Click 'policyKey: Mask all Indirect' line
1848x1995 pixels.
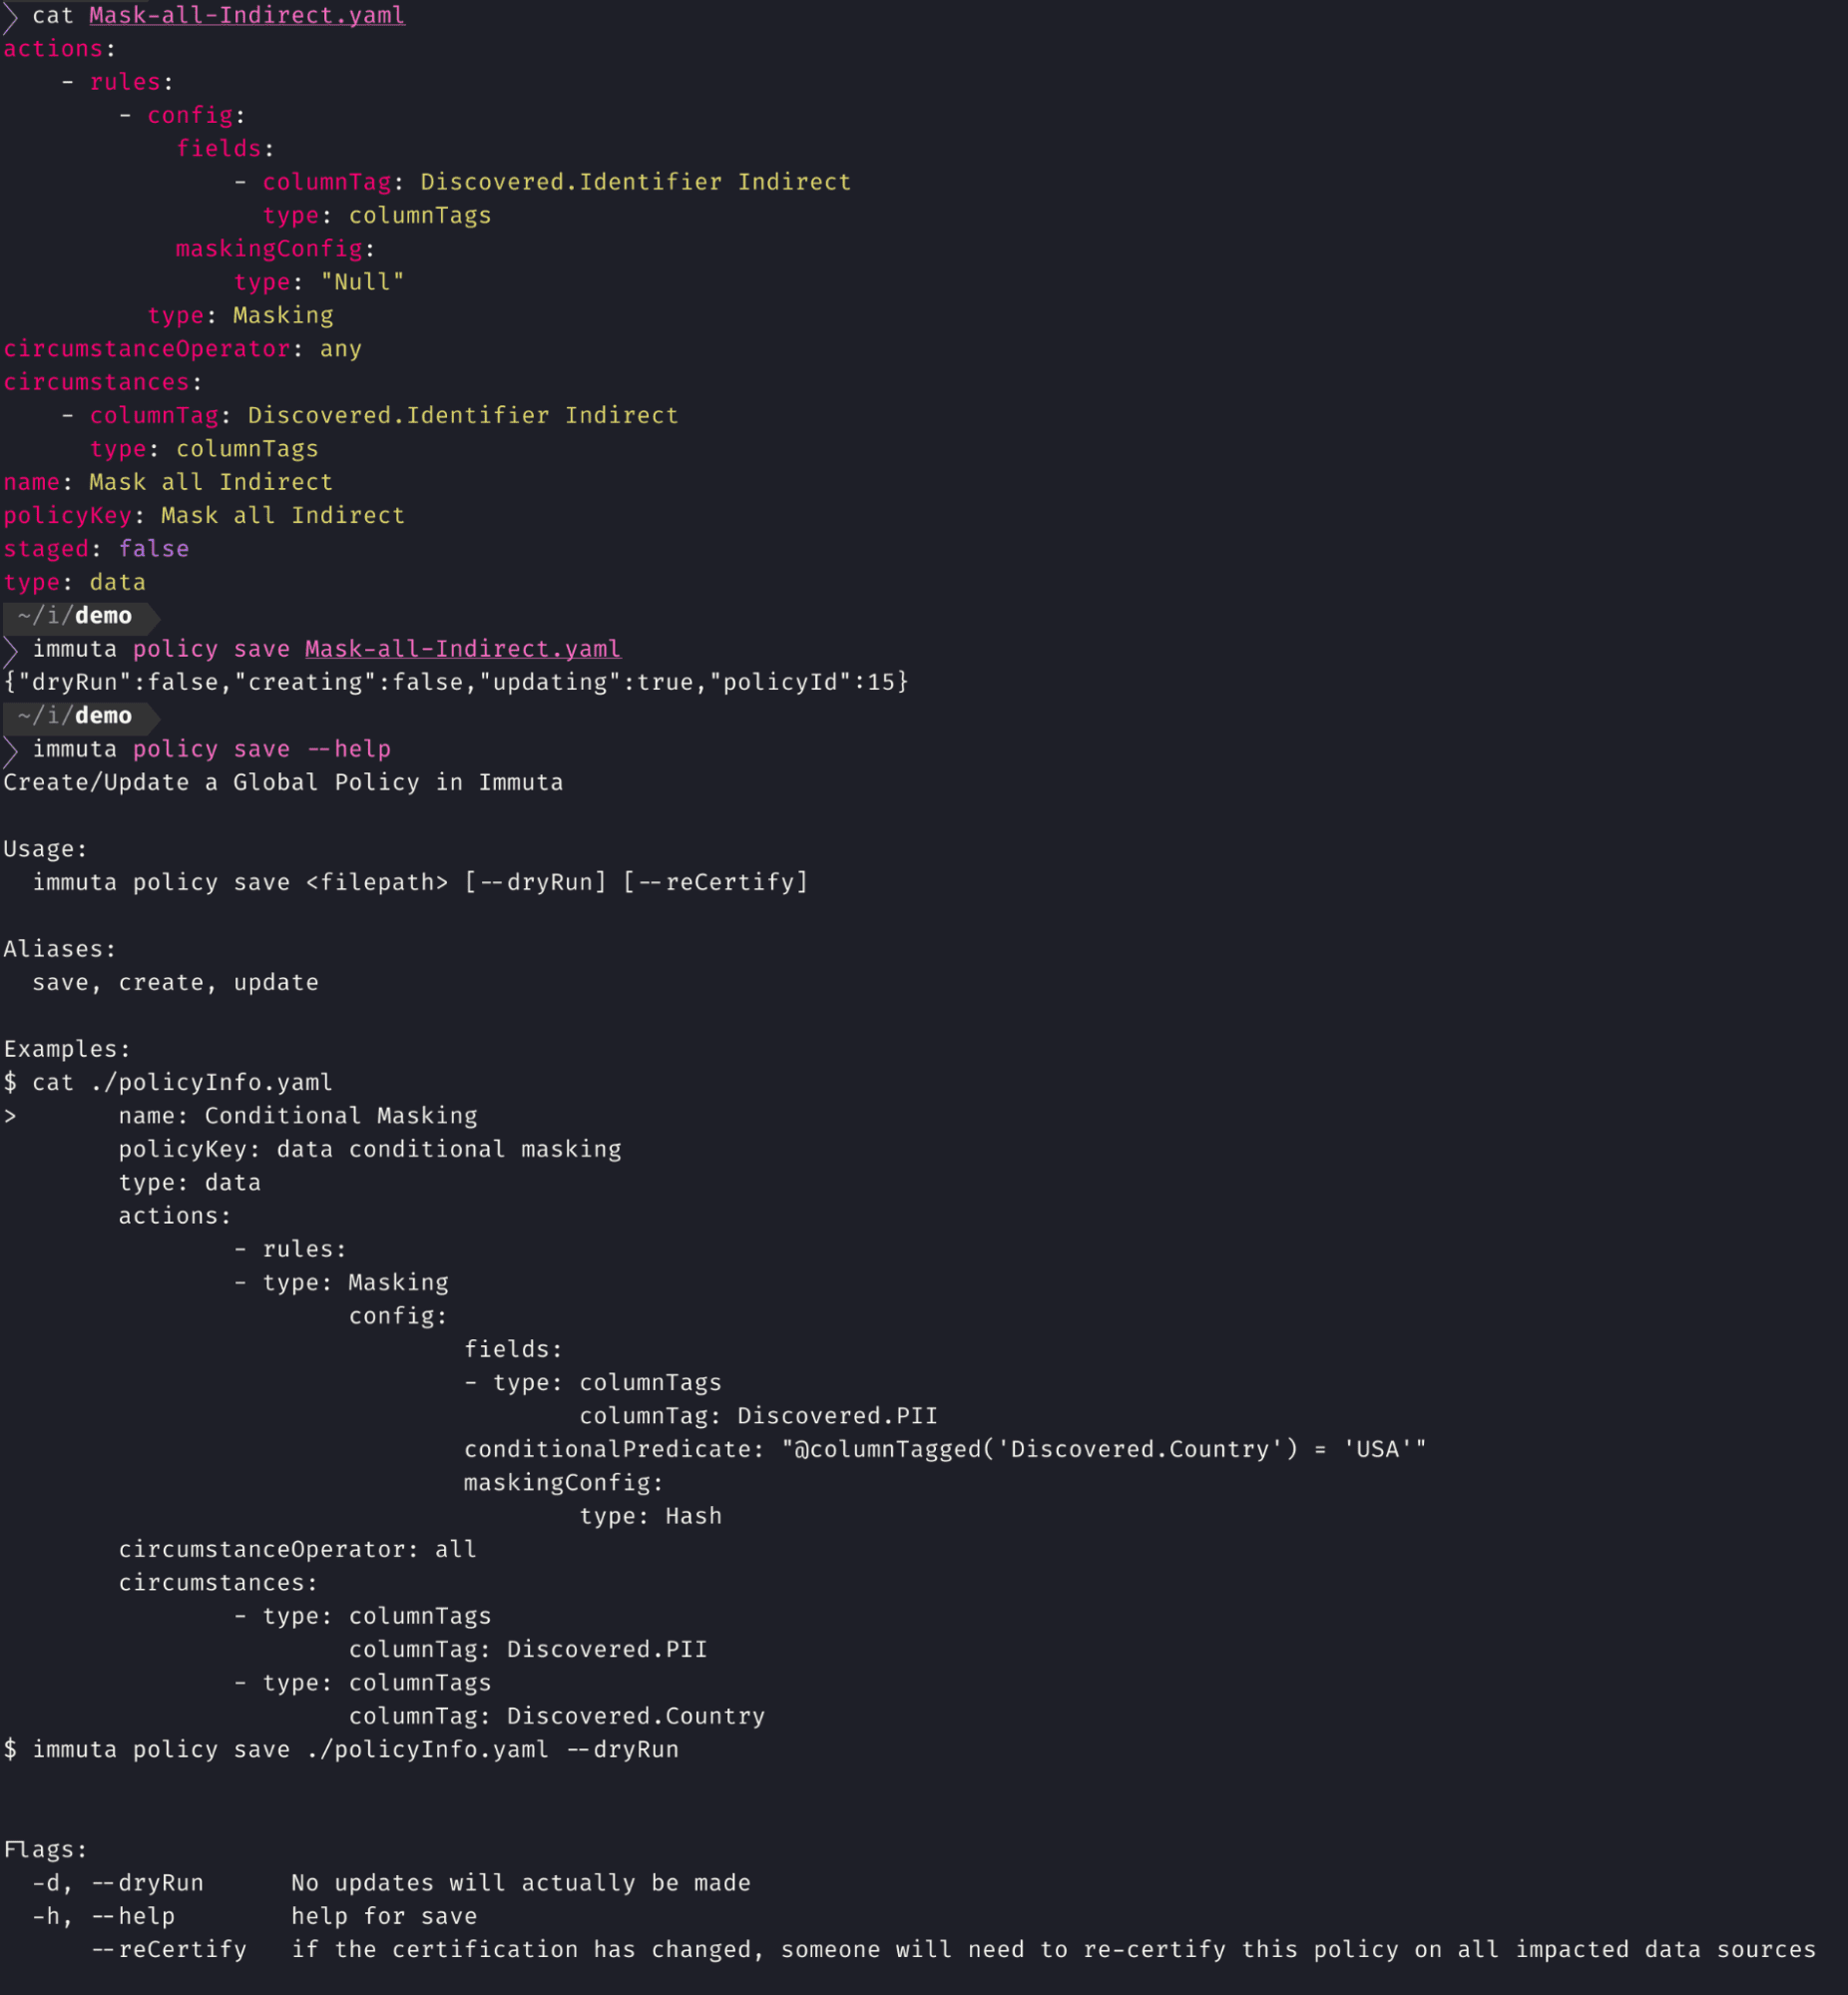(204, 516)
